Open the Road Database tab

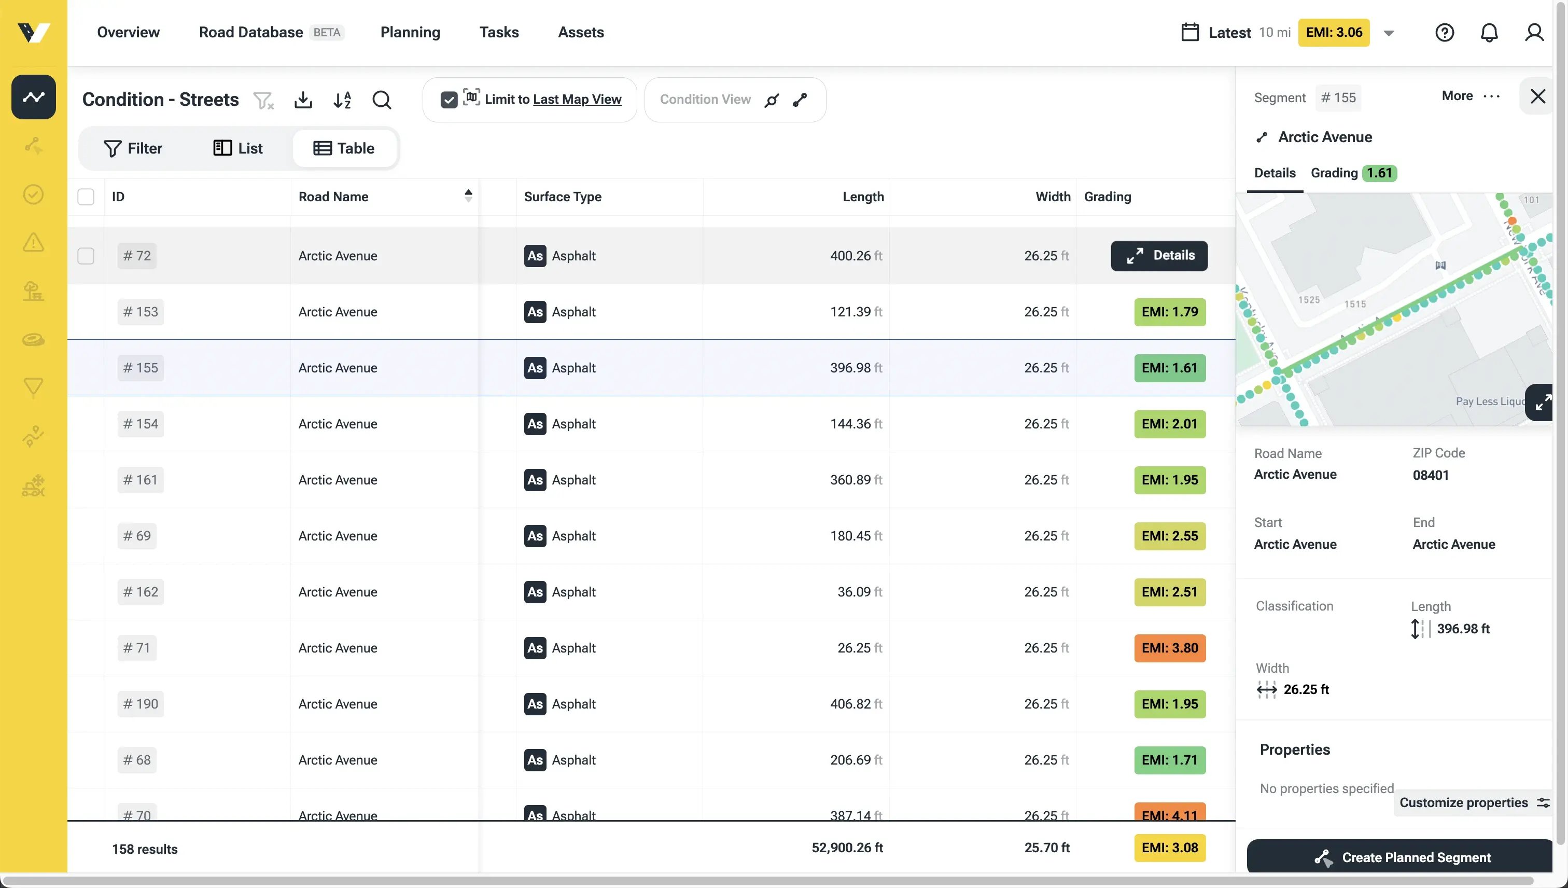271,32
